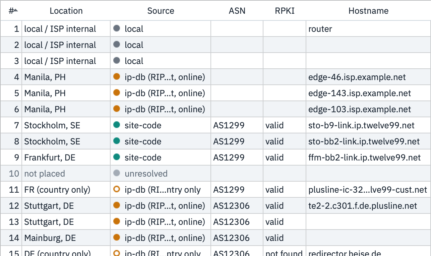This screenshot has width=431, height=256.
Task: Click the sort arrow next to #
Action: tap(15, 11)
